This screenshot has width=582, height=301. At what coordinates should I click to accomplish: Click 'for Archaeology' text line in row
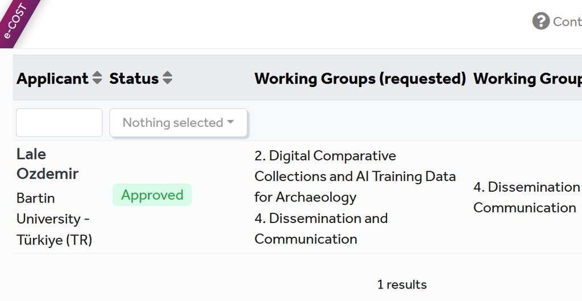[305, 197]
